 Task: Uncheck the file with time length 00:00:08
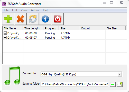point(5,33)
